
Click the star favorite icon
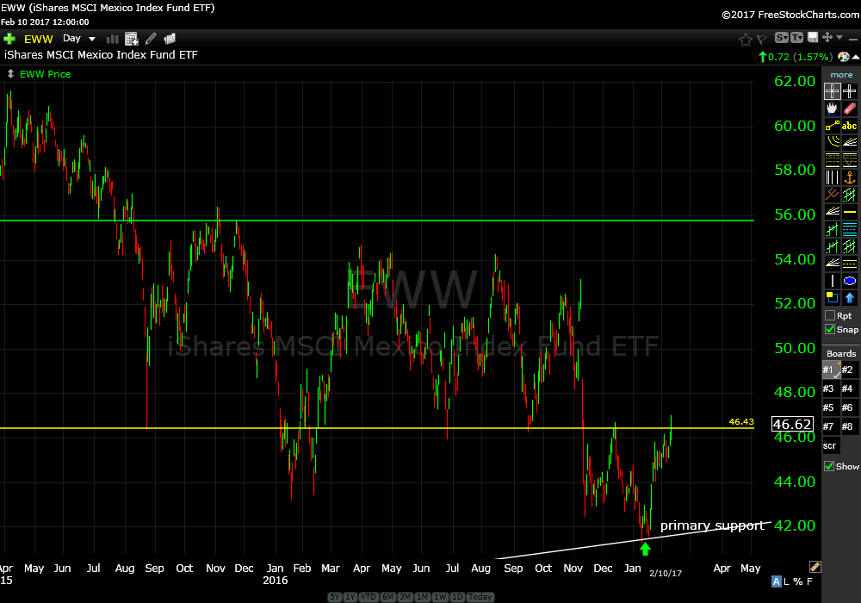click(745, 39)
